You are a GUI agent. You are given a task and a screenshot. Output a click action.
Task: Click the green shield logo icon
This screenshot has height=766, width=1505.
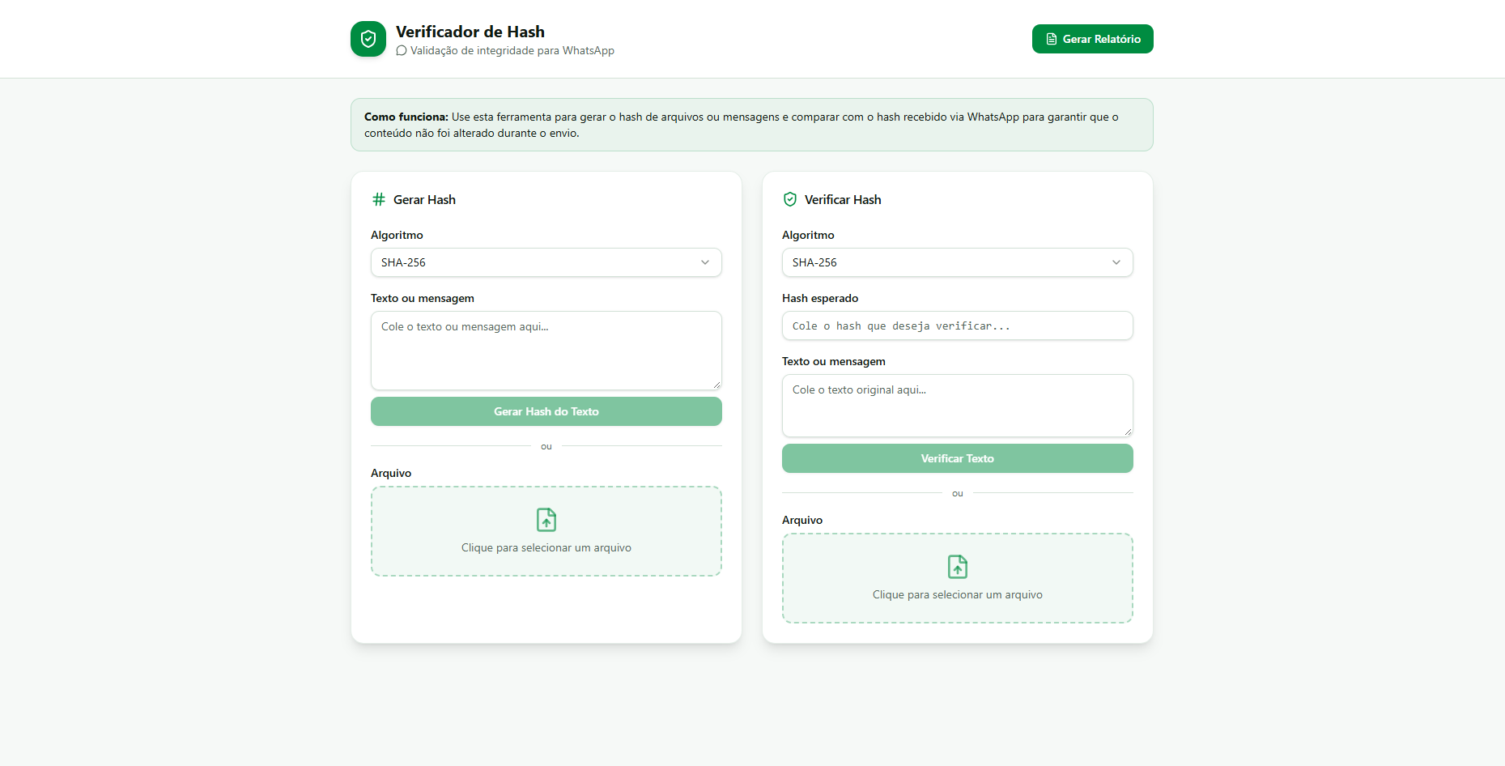pyautogui.click(x=368, y=39)
